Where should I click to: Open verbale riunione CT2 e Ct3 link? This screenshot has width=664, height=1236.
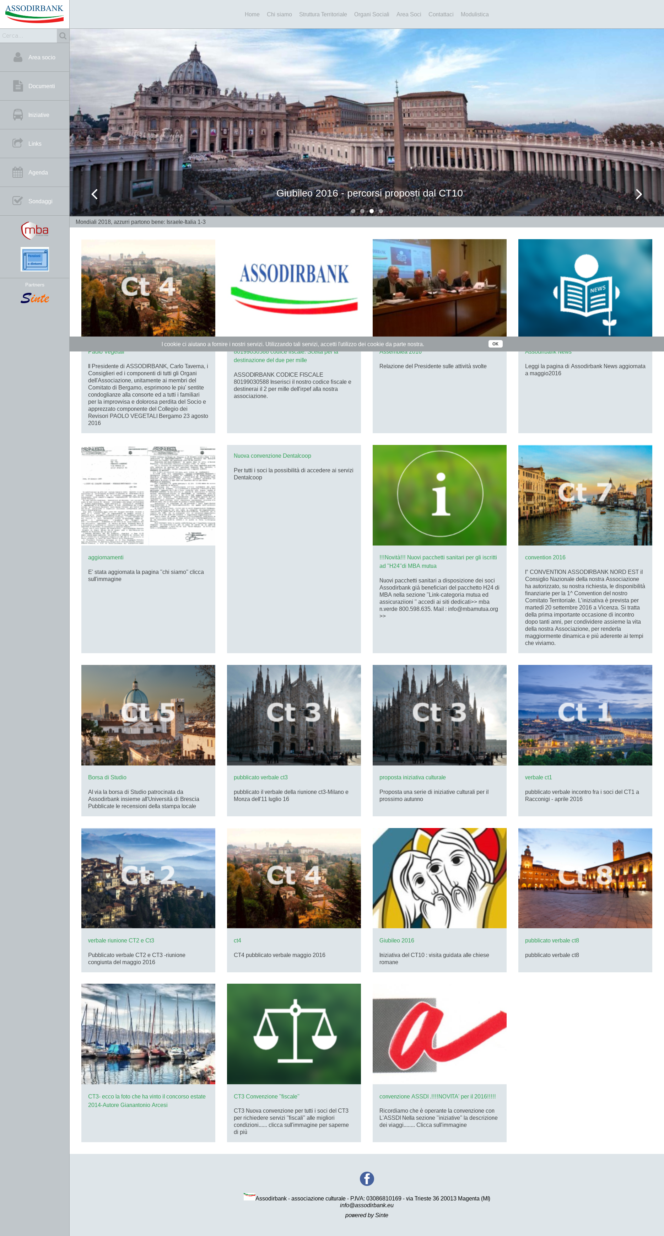pos(121,940)
